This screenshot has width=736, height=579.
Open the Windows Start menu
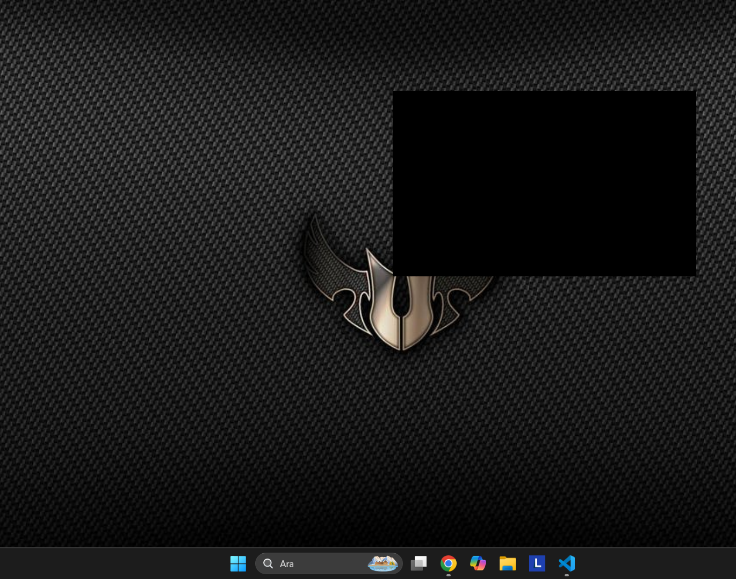[x=238, y=563]
